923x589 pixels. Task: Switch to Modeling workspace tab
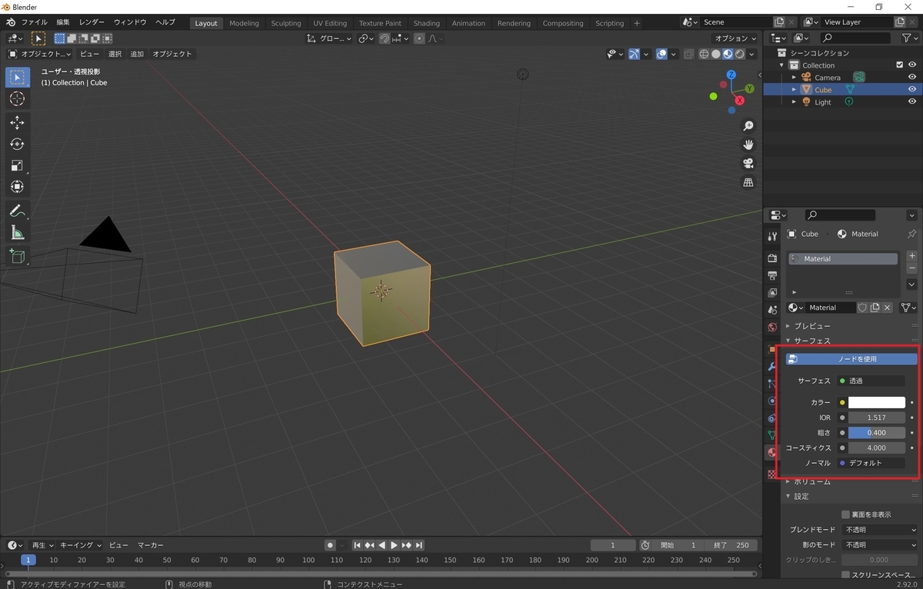coord(244,23)
